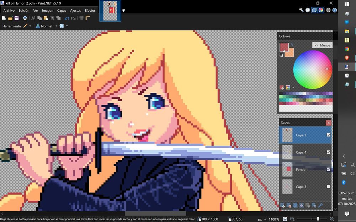Reset colors to black and white icon
The width and height of the screenshot is (356, 222).
point(281,55)
